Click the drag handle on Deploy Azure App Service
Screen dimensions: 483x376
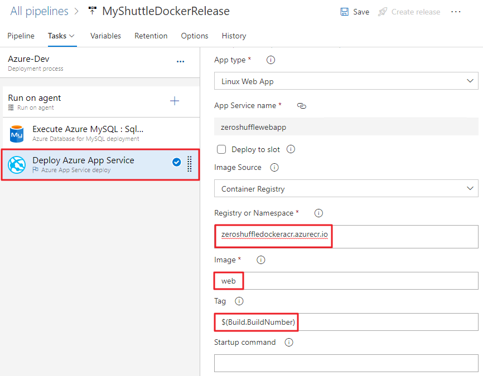pyautogui.click(x=190, y=164)
